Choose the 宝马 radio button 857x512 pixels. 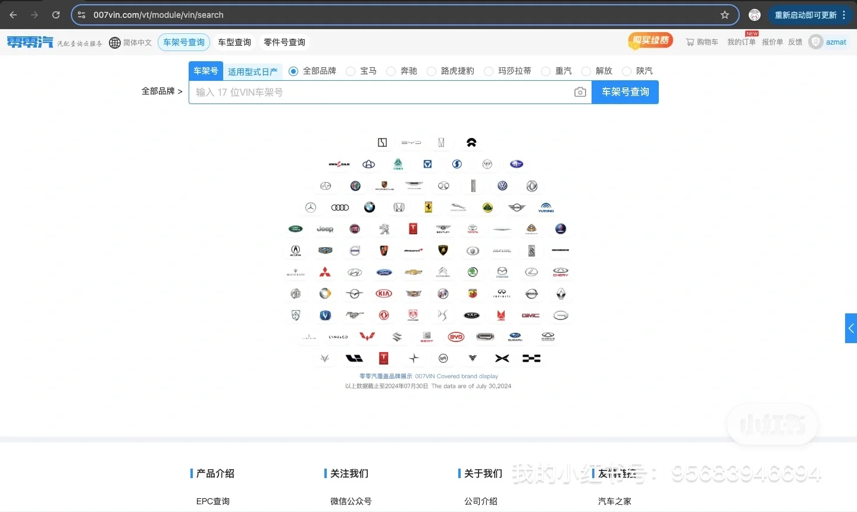coord(351,71)
